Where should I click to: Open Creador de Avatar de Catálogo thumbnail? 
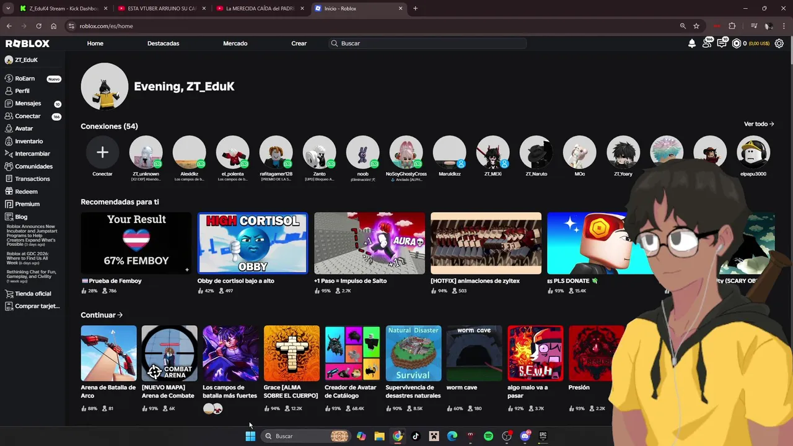point(353,353)
